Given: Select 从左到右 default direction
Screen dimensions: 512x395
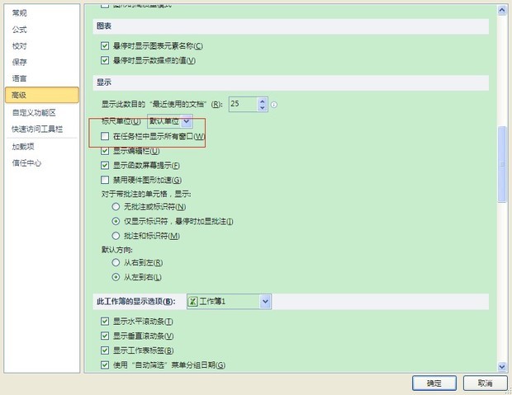Looking at the screenshot, I should coord(116,277).
